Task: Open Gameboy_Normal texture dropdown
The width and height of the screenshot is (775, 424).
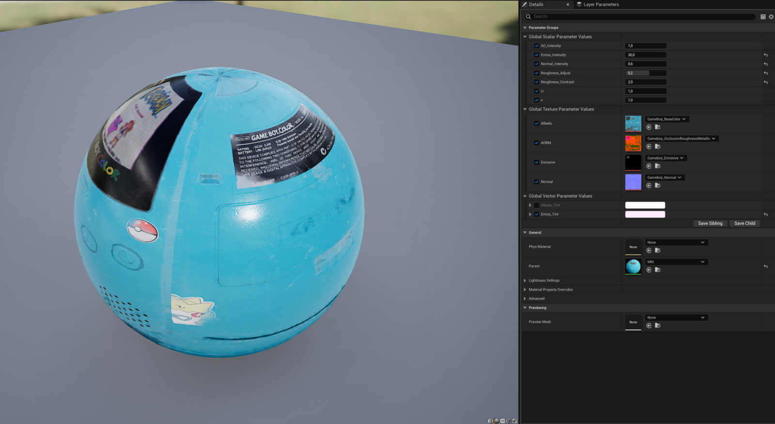Action: [x=665, y=177]
